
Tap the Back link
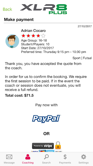coord(7,9)
